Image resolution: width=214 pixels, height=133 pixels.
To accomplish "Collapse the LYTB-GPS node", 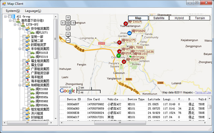I will [15, 25].
